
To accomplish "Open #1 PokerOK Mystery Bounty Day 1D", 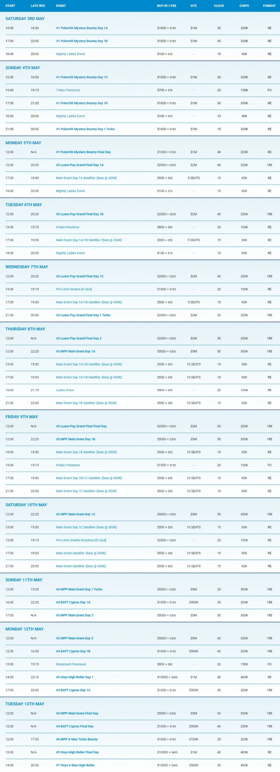I will point(82,103).
